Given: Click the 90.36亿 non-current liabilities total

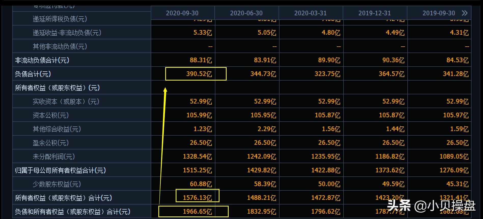Looking at the screenshot, I should coord(393,60).
